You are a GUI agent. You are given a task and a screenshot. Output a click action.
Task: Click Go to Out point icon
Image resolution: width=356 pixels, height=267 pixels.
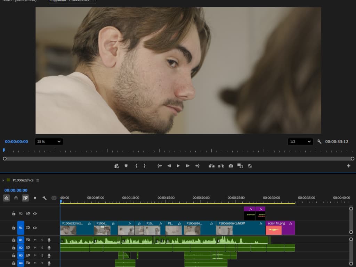[x=197, y=166]
